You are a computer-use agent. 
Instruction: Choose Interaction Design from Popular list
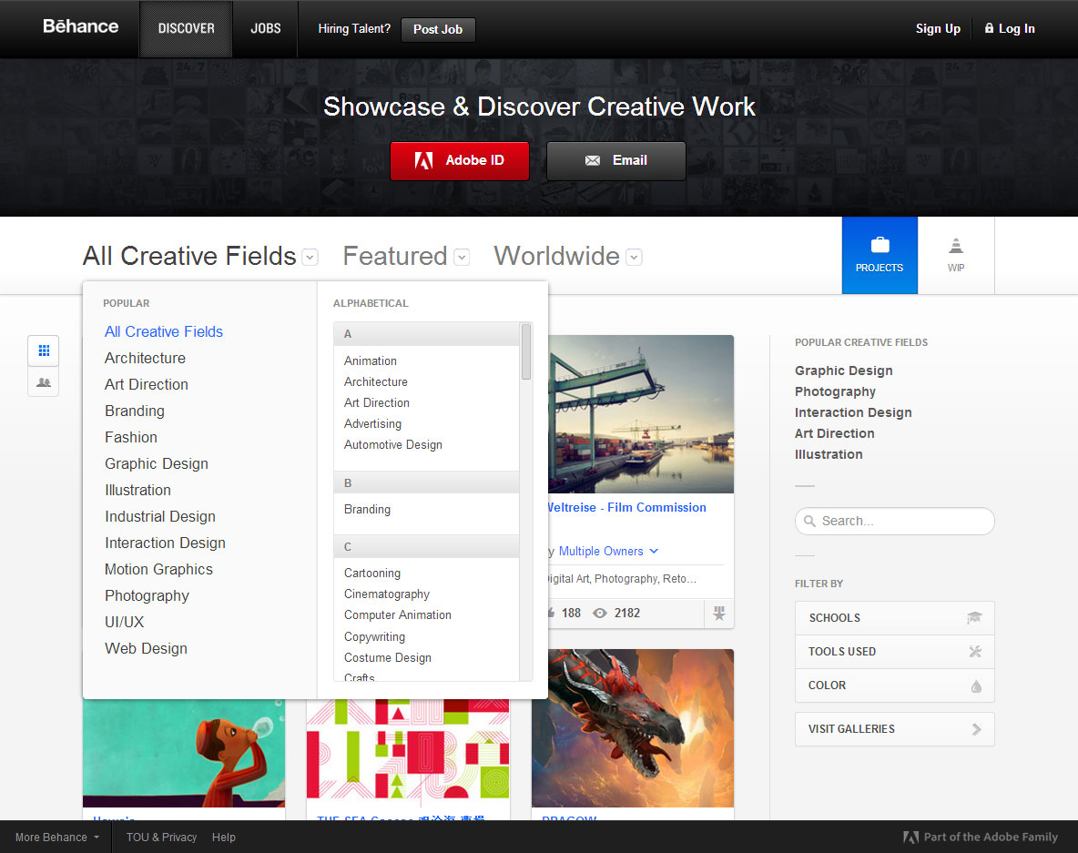pos(165,543)
